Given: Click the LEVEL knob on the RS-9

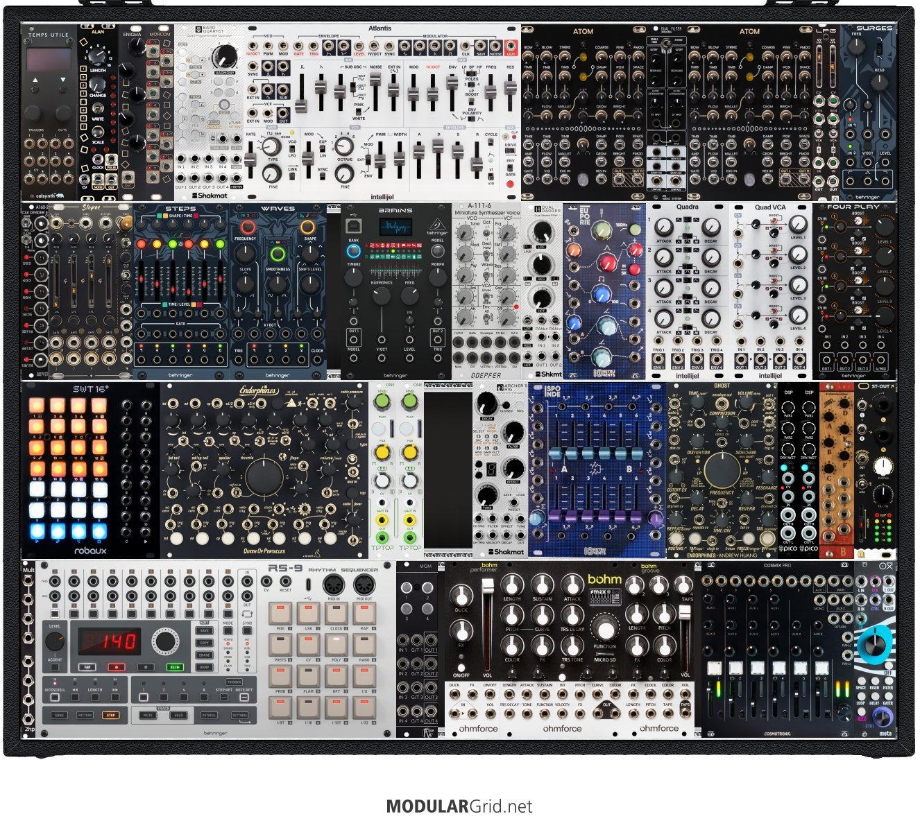Looking at the screenshot, I should [55, 640].
